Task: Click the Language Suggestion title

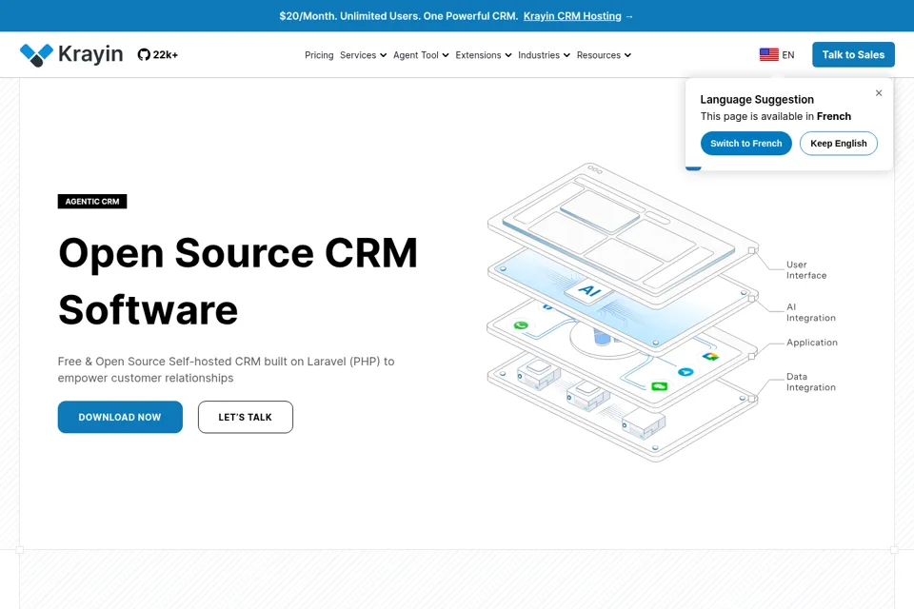Action: coord(757,100)
